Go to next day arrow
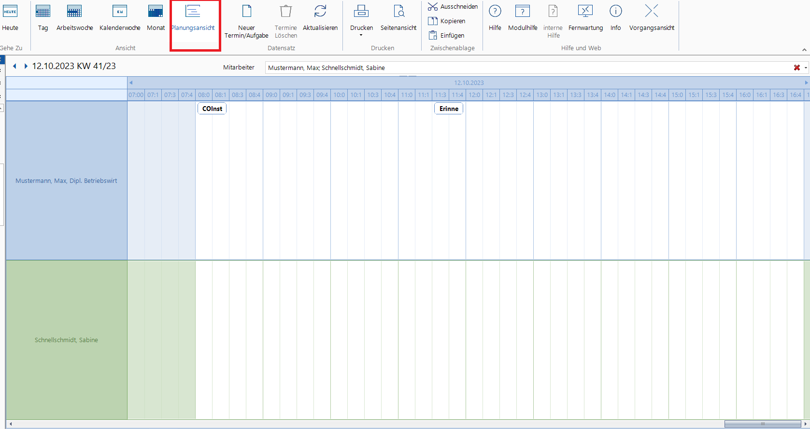 coord(26,66)
